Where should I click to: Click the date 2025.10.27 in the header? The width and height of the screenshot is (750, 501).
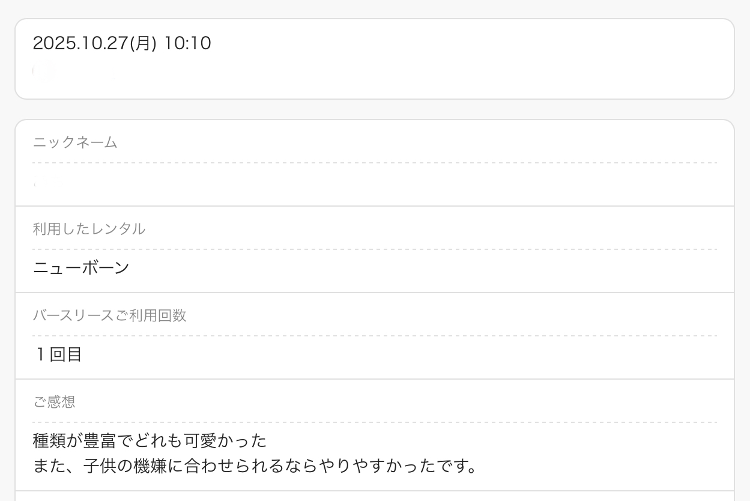(80, 43)
